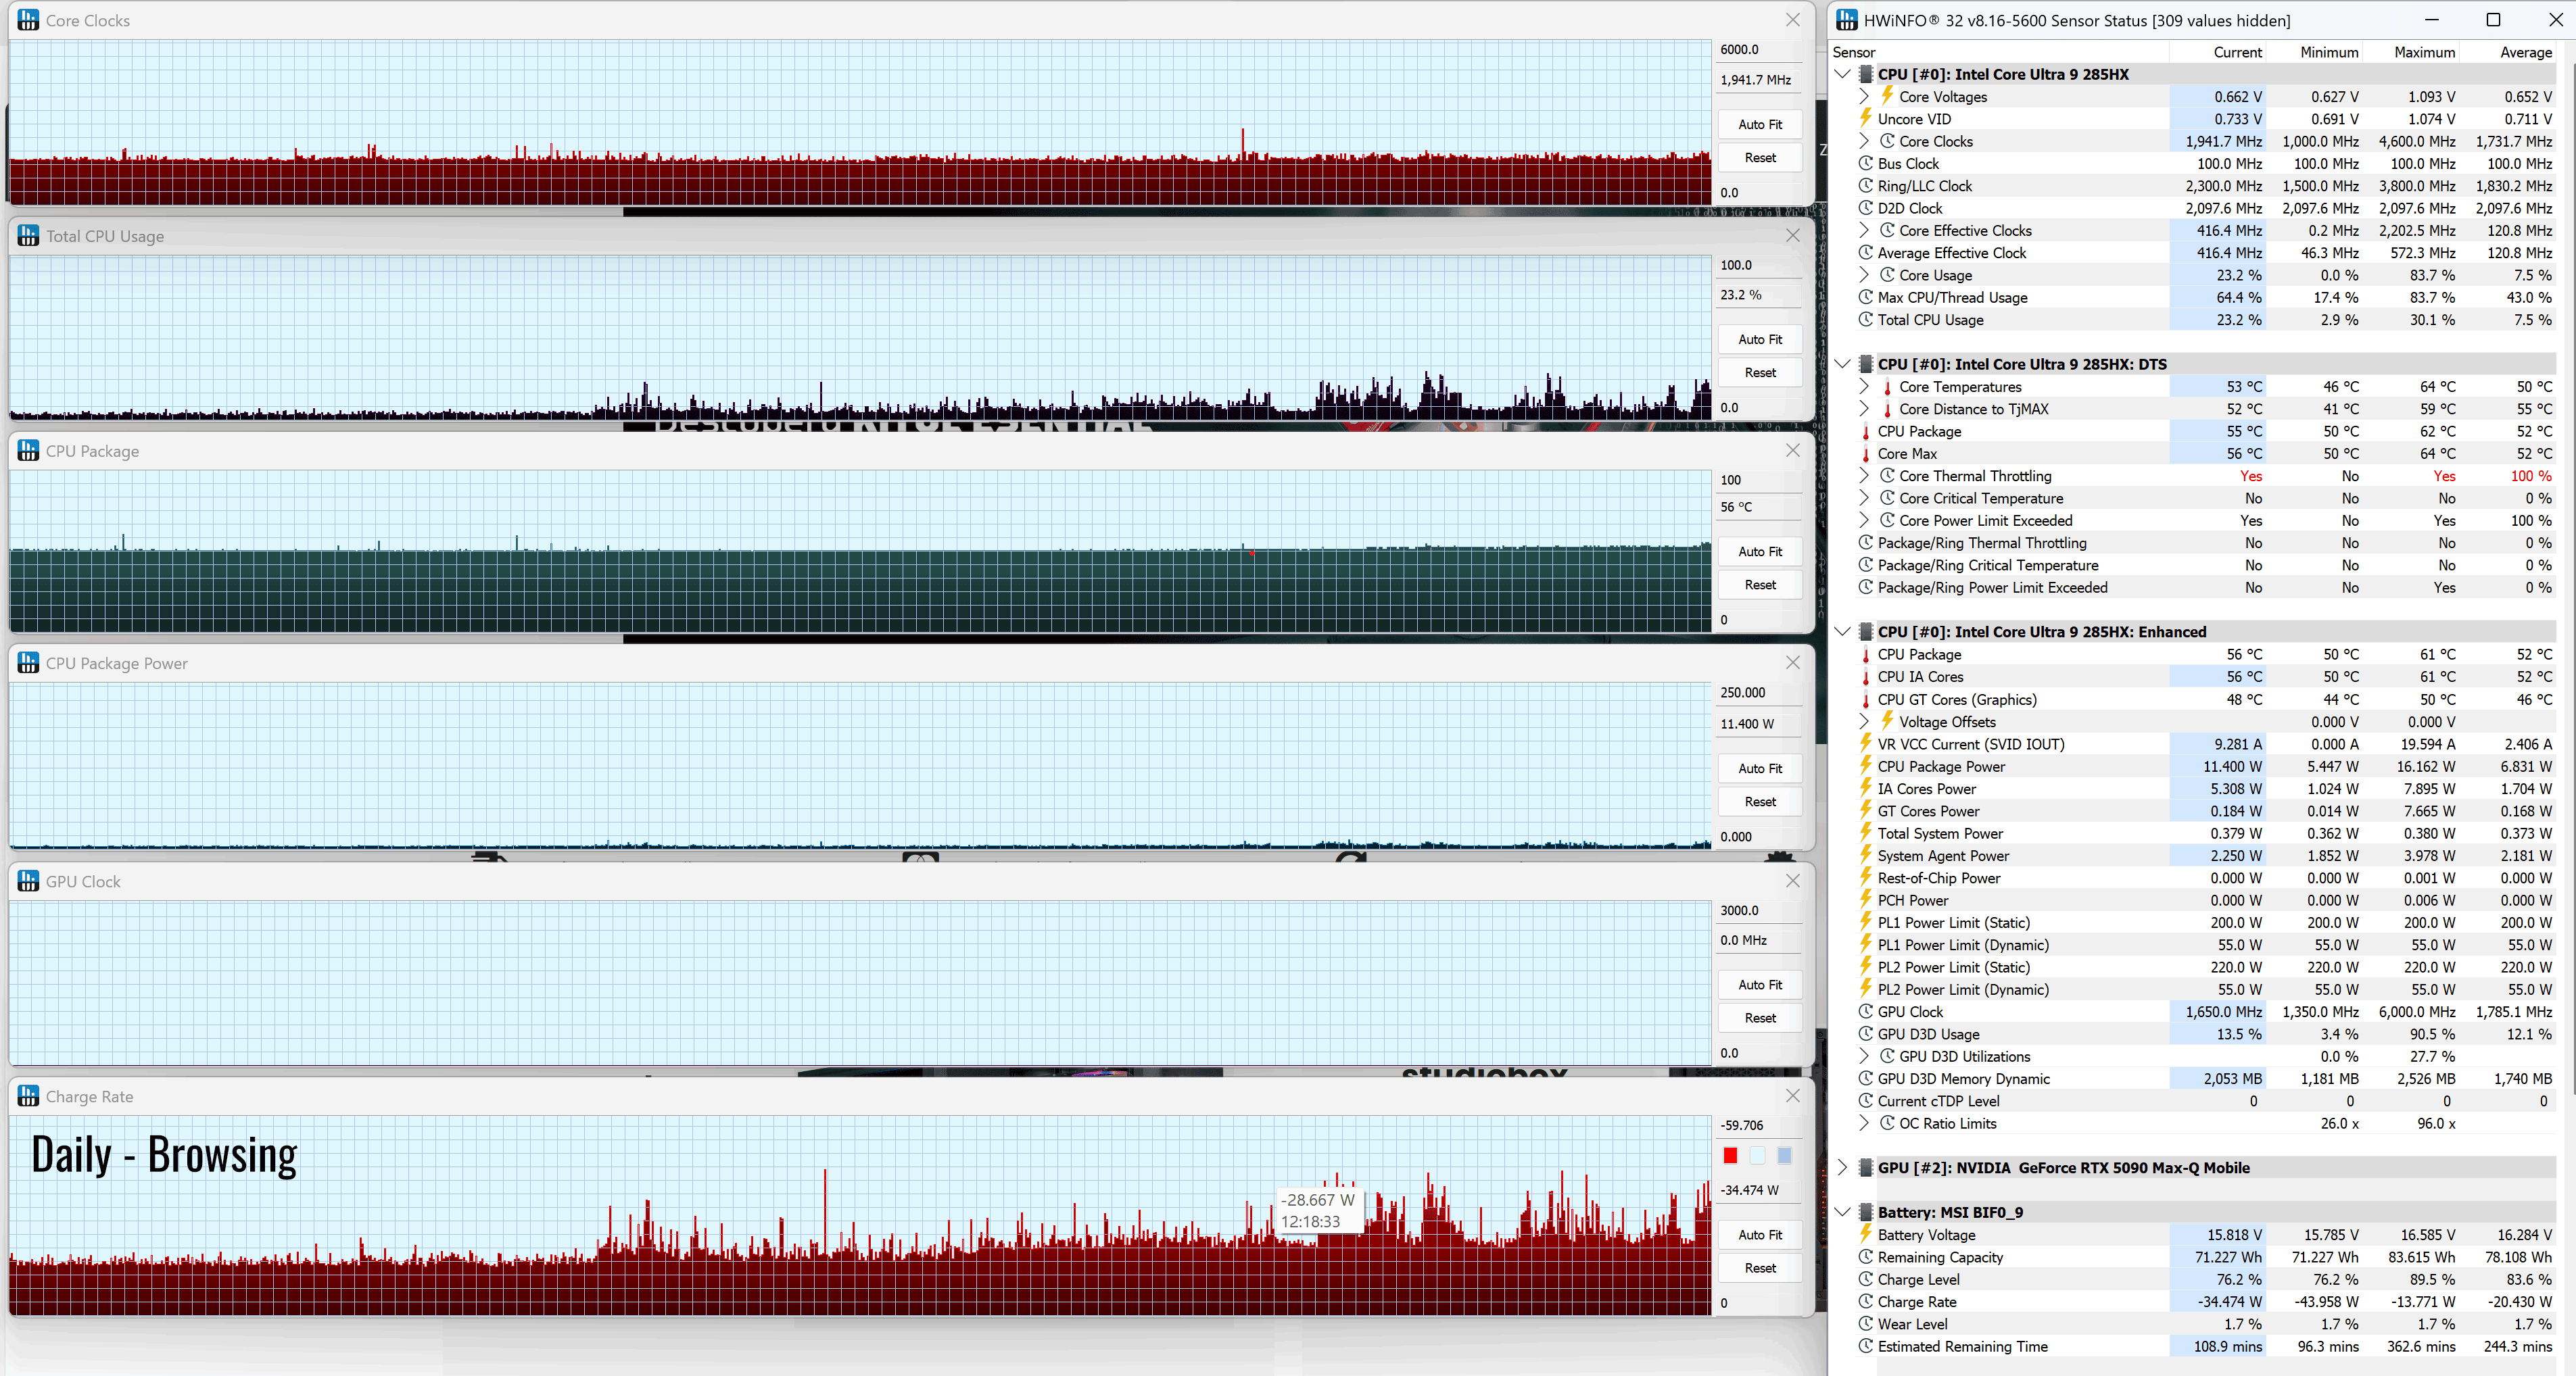Image resolution: width=2576 pixels, height=1376 pixels.
Task: Click the white color swatch in Charge Rate
Action: tap(1757, 1155)
